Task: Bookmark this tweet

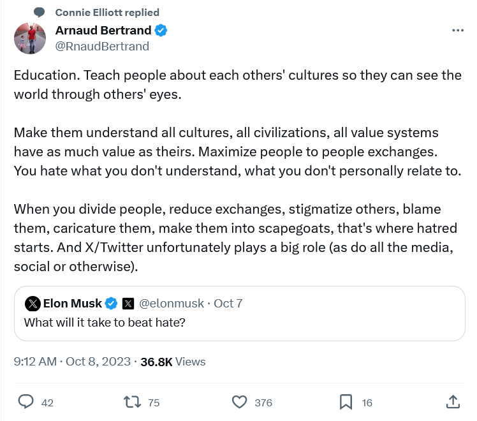Action: click(346, 402)
